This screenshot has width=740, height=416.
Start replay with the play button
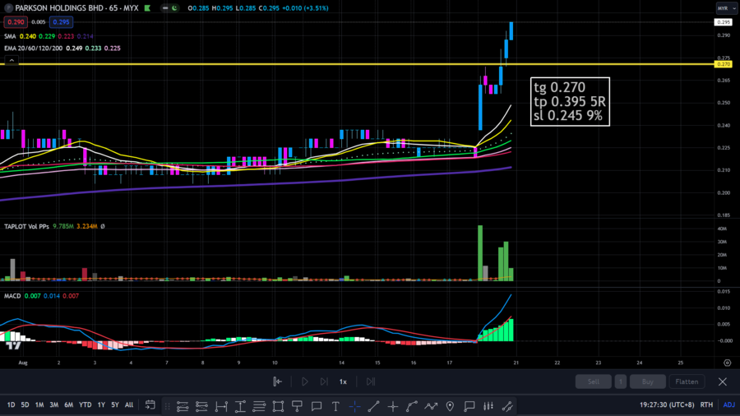pyautogui.click(x=305, y=381)
